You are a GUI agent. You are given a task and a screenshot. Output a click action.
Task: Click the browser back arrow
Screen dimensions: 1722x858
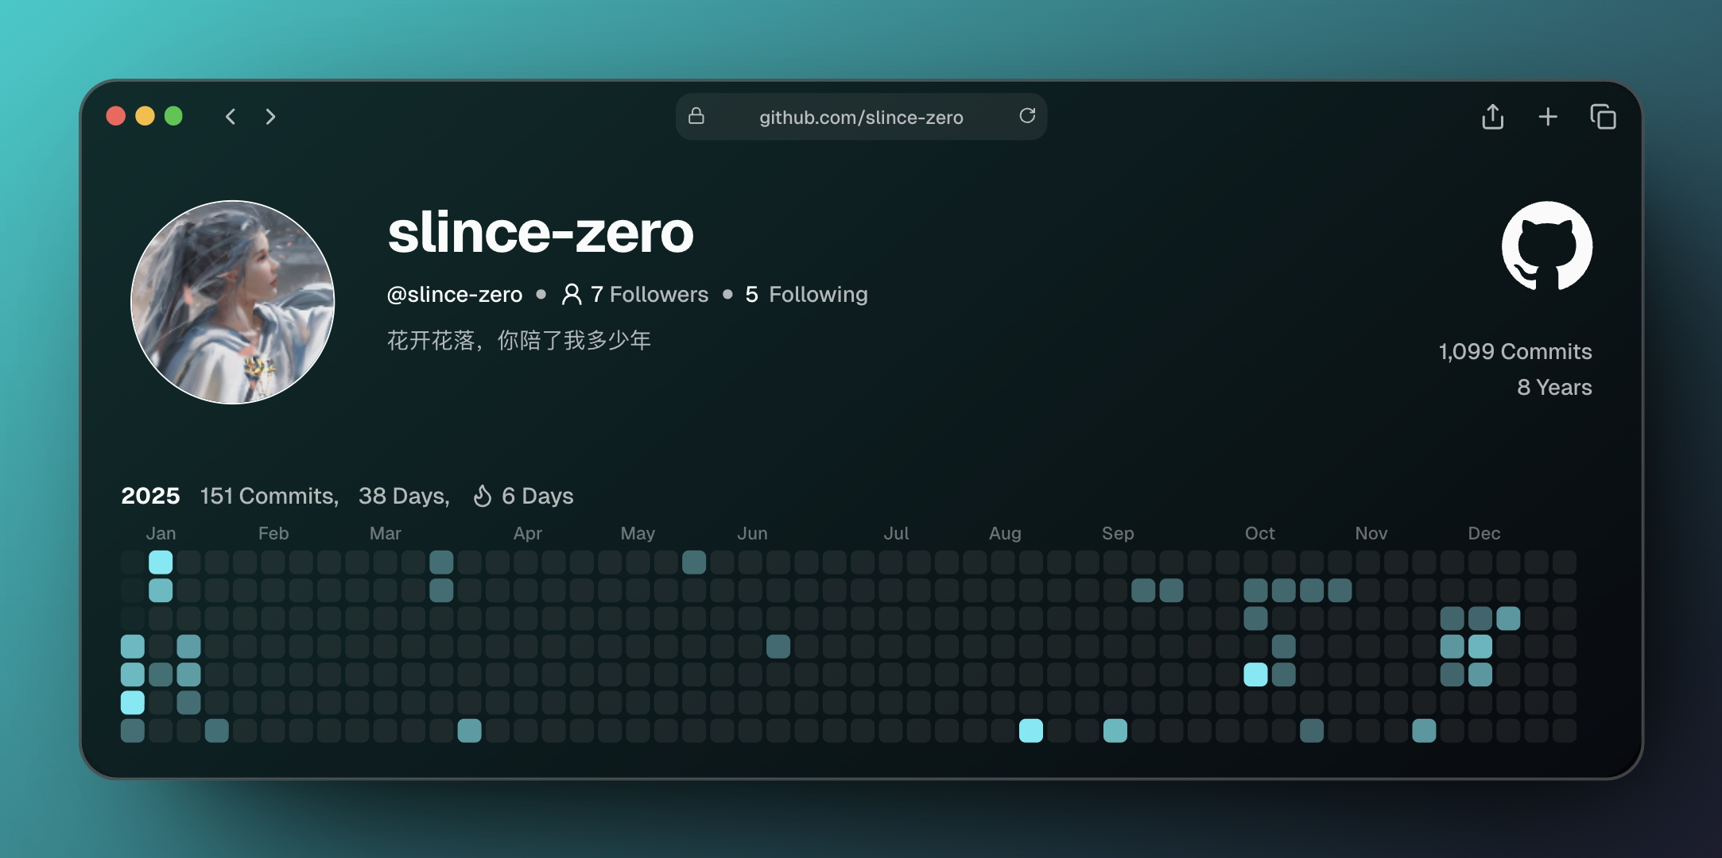[231, 117]
